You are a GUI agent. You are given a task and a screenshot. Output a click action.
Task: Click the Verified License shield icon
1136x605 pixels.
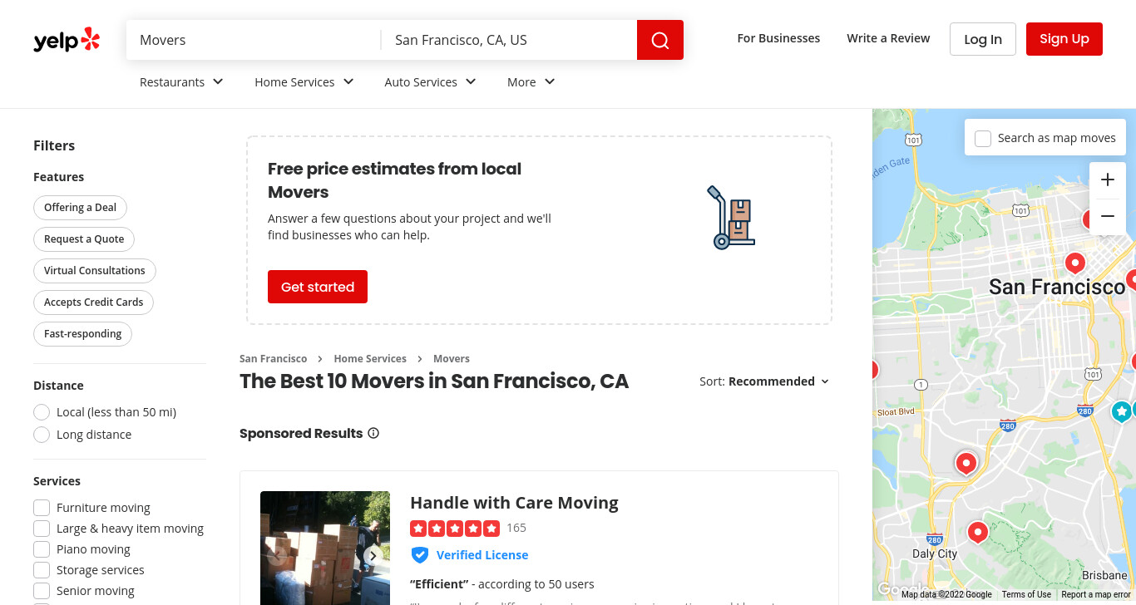point(420,555)
